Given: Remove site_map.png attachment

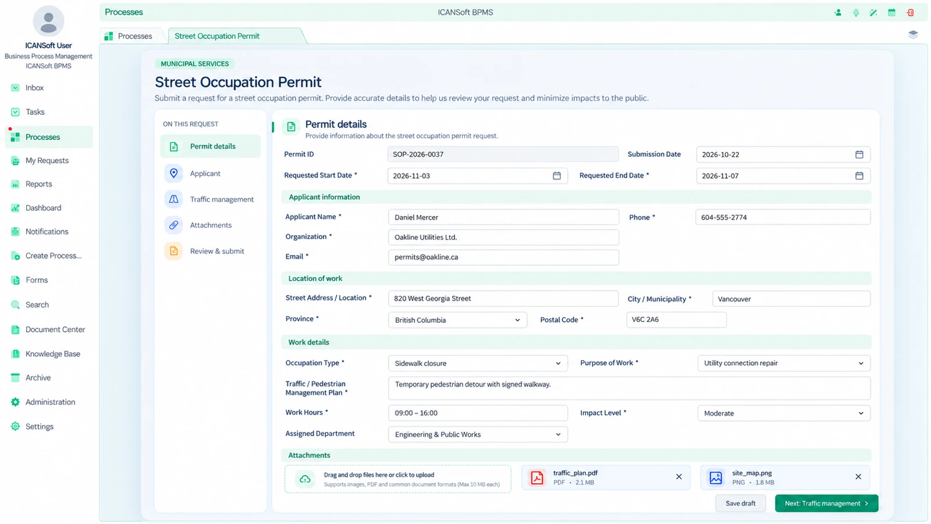Looking at the screenshot, I should point(858,477).
